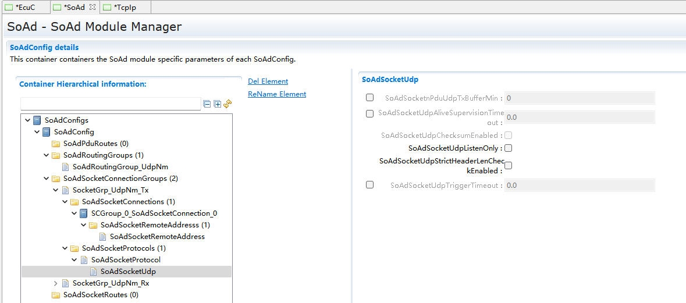Screen dimensions: 686x303
Task: Click the expand all tree icon
Action: pyautogui.click(x=217, y=104)
